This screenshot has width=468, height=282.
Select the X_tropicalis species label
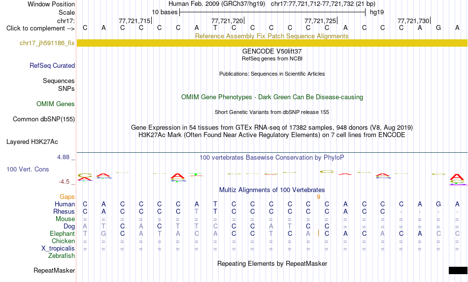[x=58, y=249]
